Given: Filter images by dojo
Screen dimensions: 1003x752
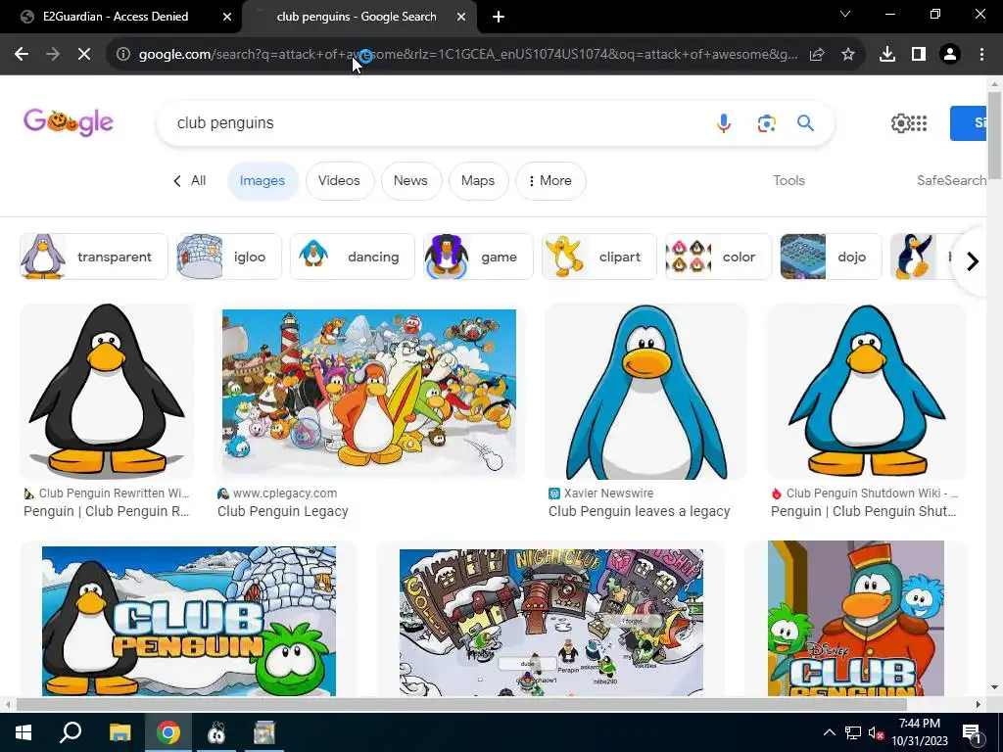Looking at the screenshot, I should click(831, 257).
